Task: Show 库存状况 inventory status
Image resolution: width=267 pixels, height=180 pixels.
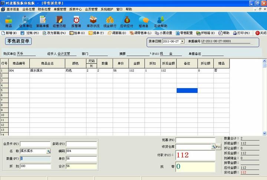Action: 93,21
